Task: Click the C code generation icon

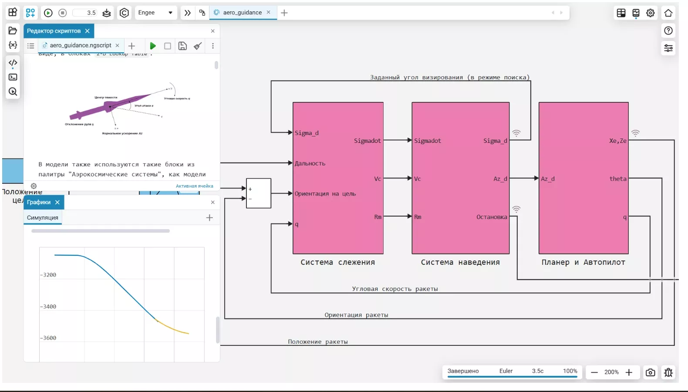Action: (124, 13)
